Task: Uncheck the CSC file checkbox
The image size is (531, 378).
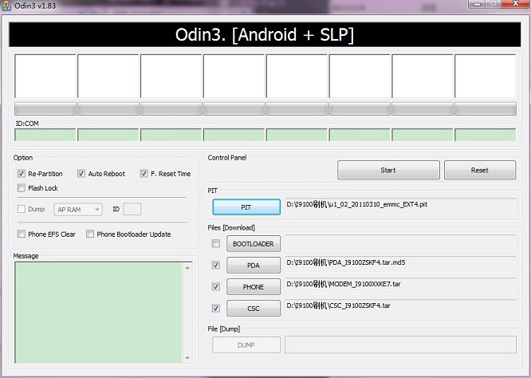Action: tap(216, 309)
